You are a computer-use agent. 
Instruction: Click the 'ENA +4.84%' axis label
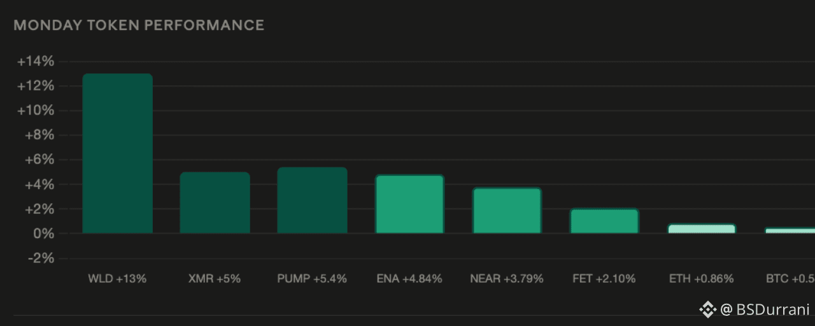pos(409,279)
